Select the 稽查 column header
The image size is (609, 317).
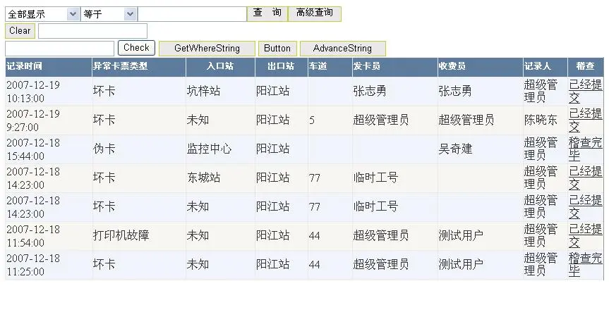pos(585,66)
